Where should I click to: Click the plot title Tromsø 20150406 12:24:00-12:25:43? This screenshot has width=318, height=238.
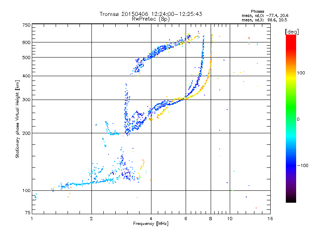click(x=151, y=14)
